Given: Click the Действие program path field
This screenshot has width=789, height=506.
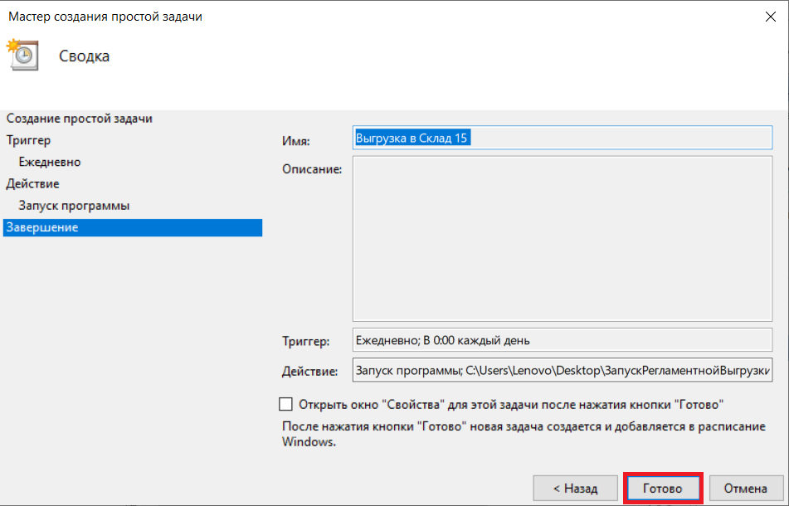Looking at the screenshot, I should pyautogui.click(x=562, y=370).
